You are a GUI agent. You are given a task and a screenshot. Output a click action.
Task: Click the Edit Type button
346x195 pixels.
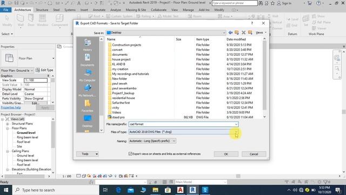point(44,70)
